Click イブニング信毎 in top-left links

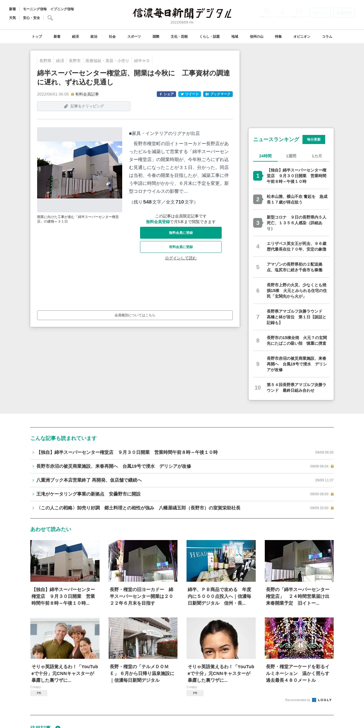(62, 9)
